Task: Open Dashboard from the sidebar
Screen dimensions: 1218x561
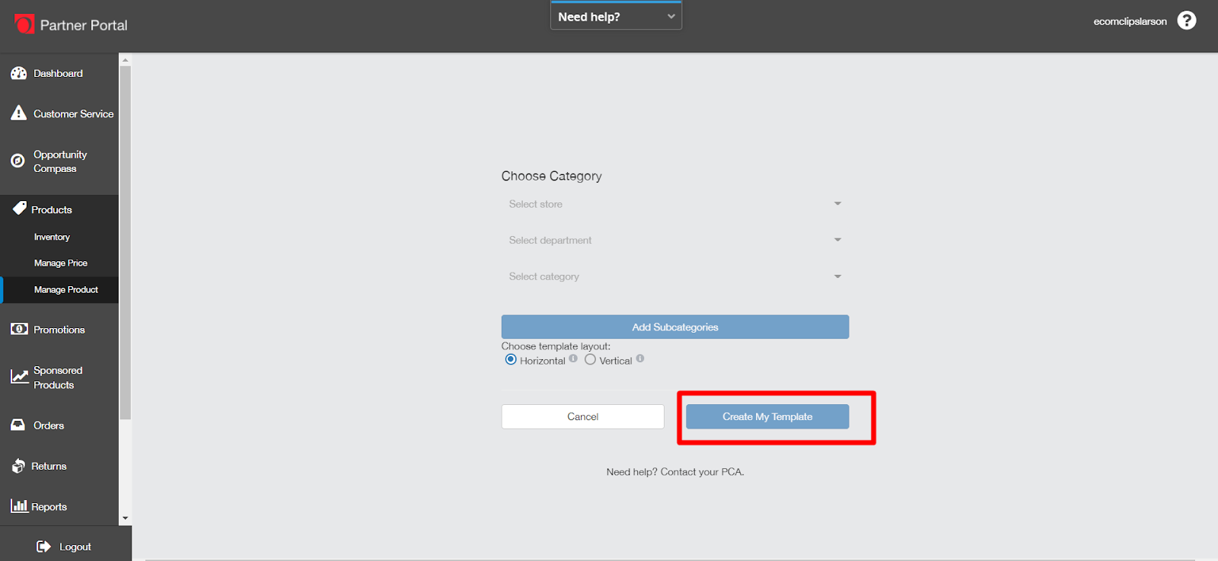Action: 59,73
